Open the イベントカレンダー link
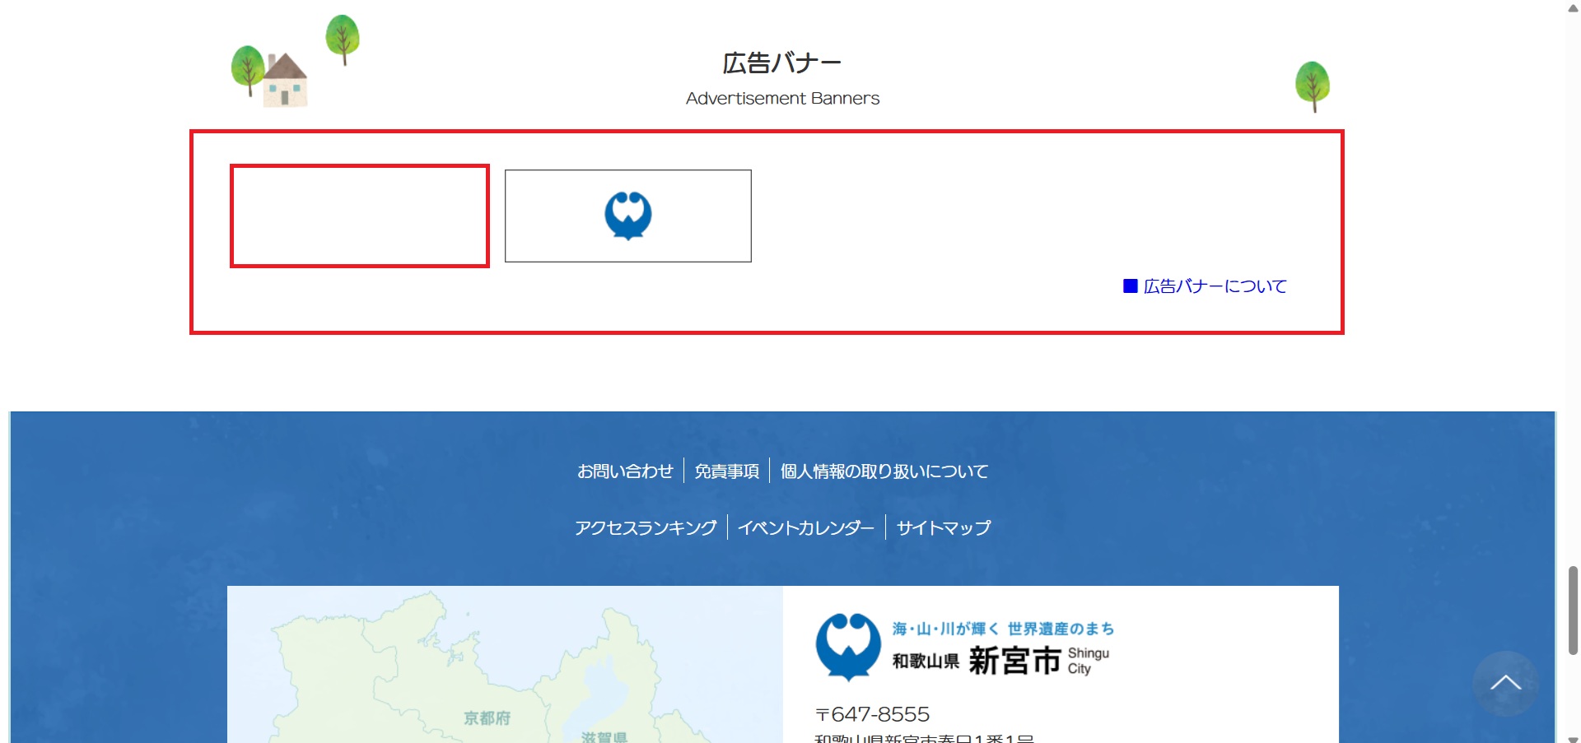 coord(805,527)
